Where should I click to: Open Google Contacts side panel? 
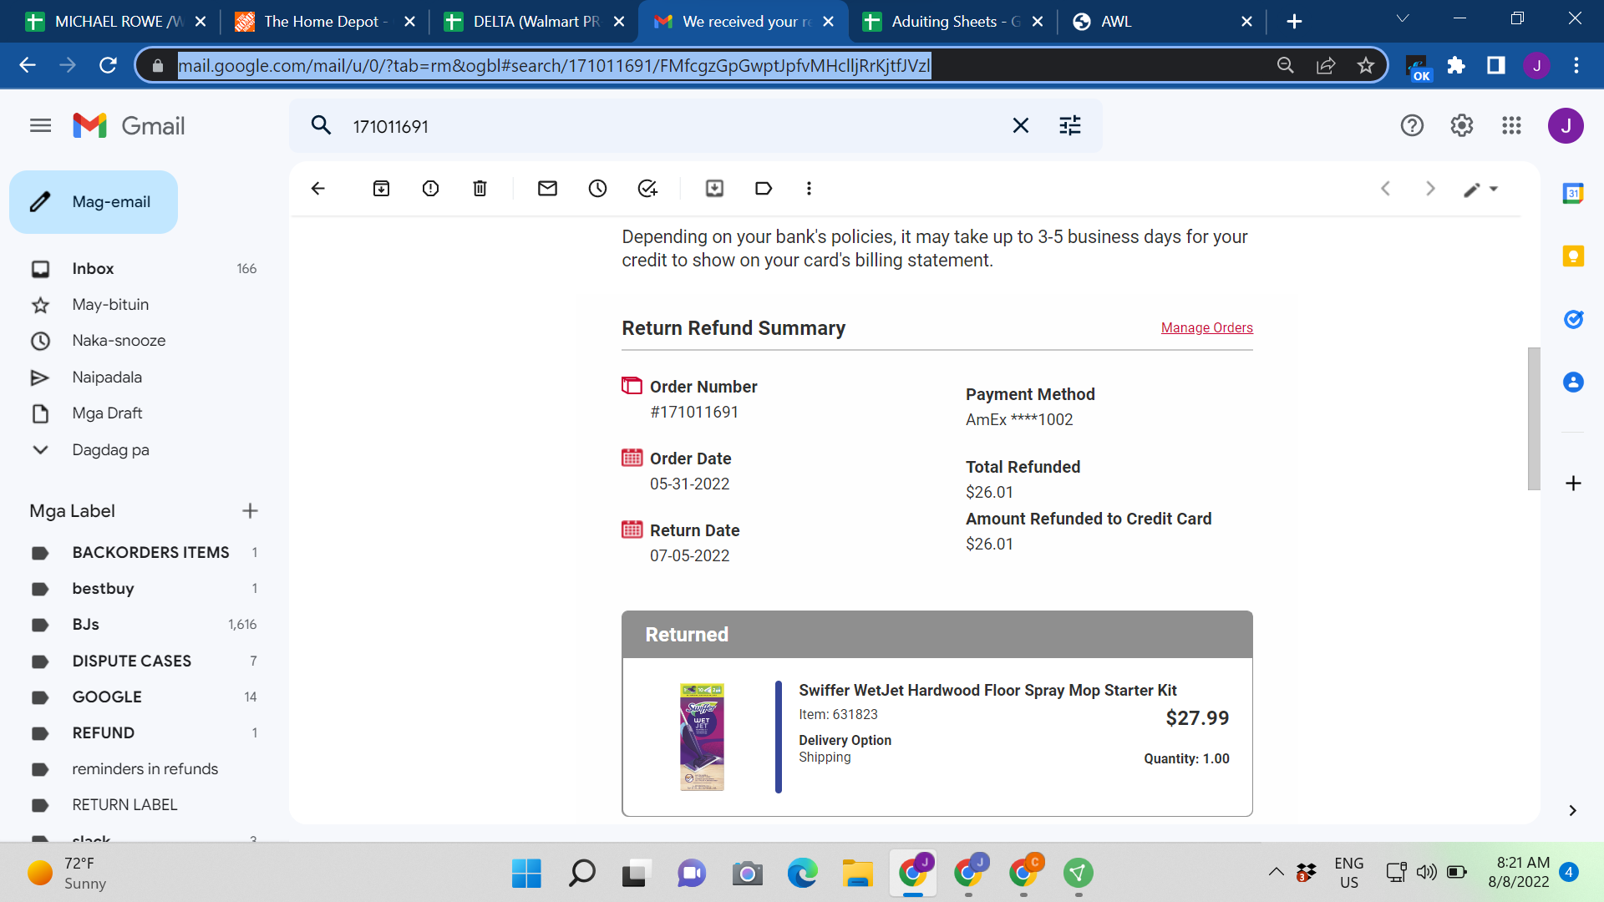(x=1573, y=382)
